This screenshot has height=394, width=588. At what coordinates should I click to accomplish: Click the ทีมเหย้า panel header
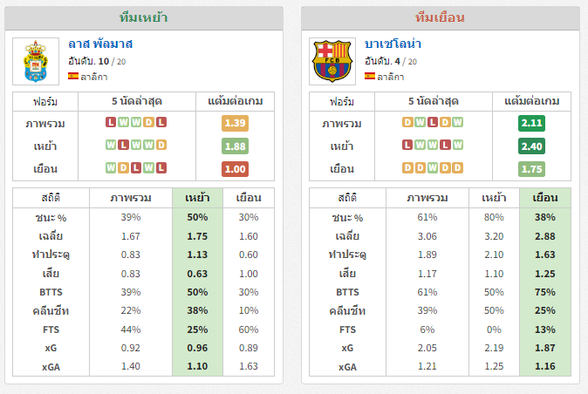[x=144, y=17]
